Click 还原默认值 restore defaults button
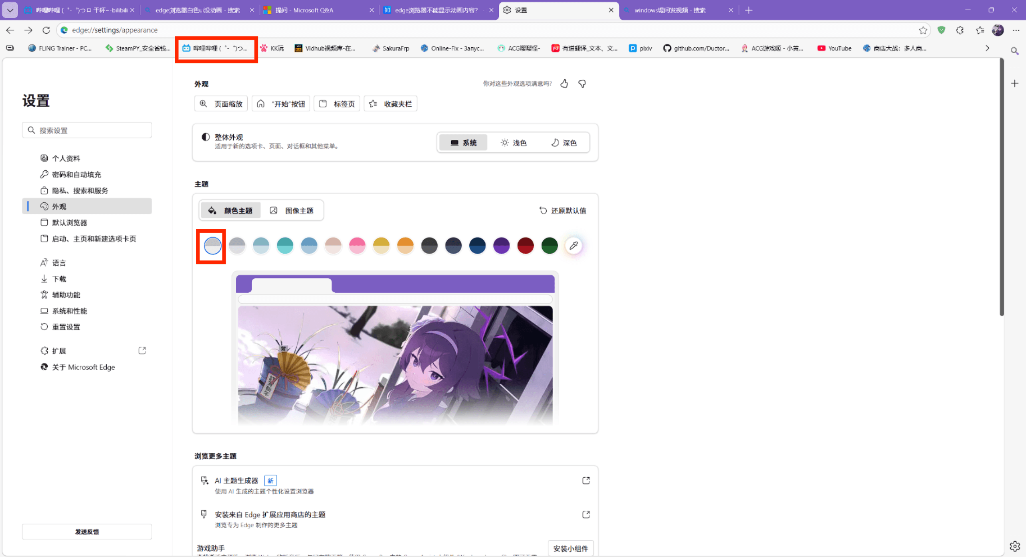 click(563, 210)
